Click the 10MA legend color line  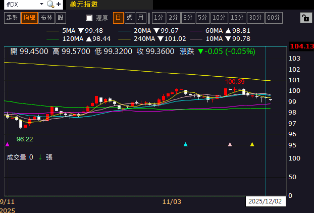[196, 39]
